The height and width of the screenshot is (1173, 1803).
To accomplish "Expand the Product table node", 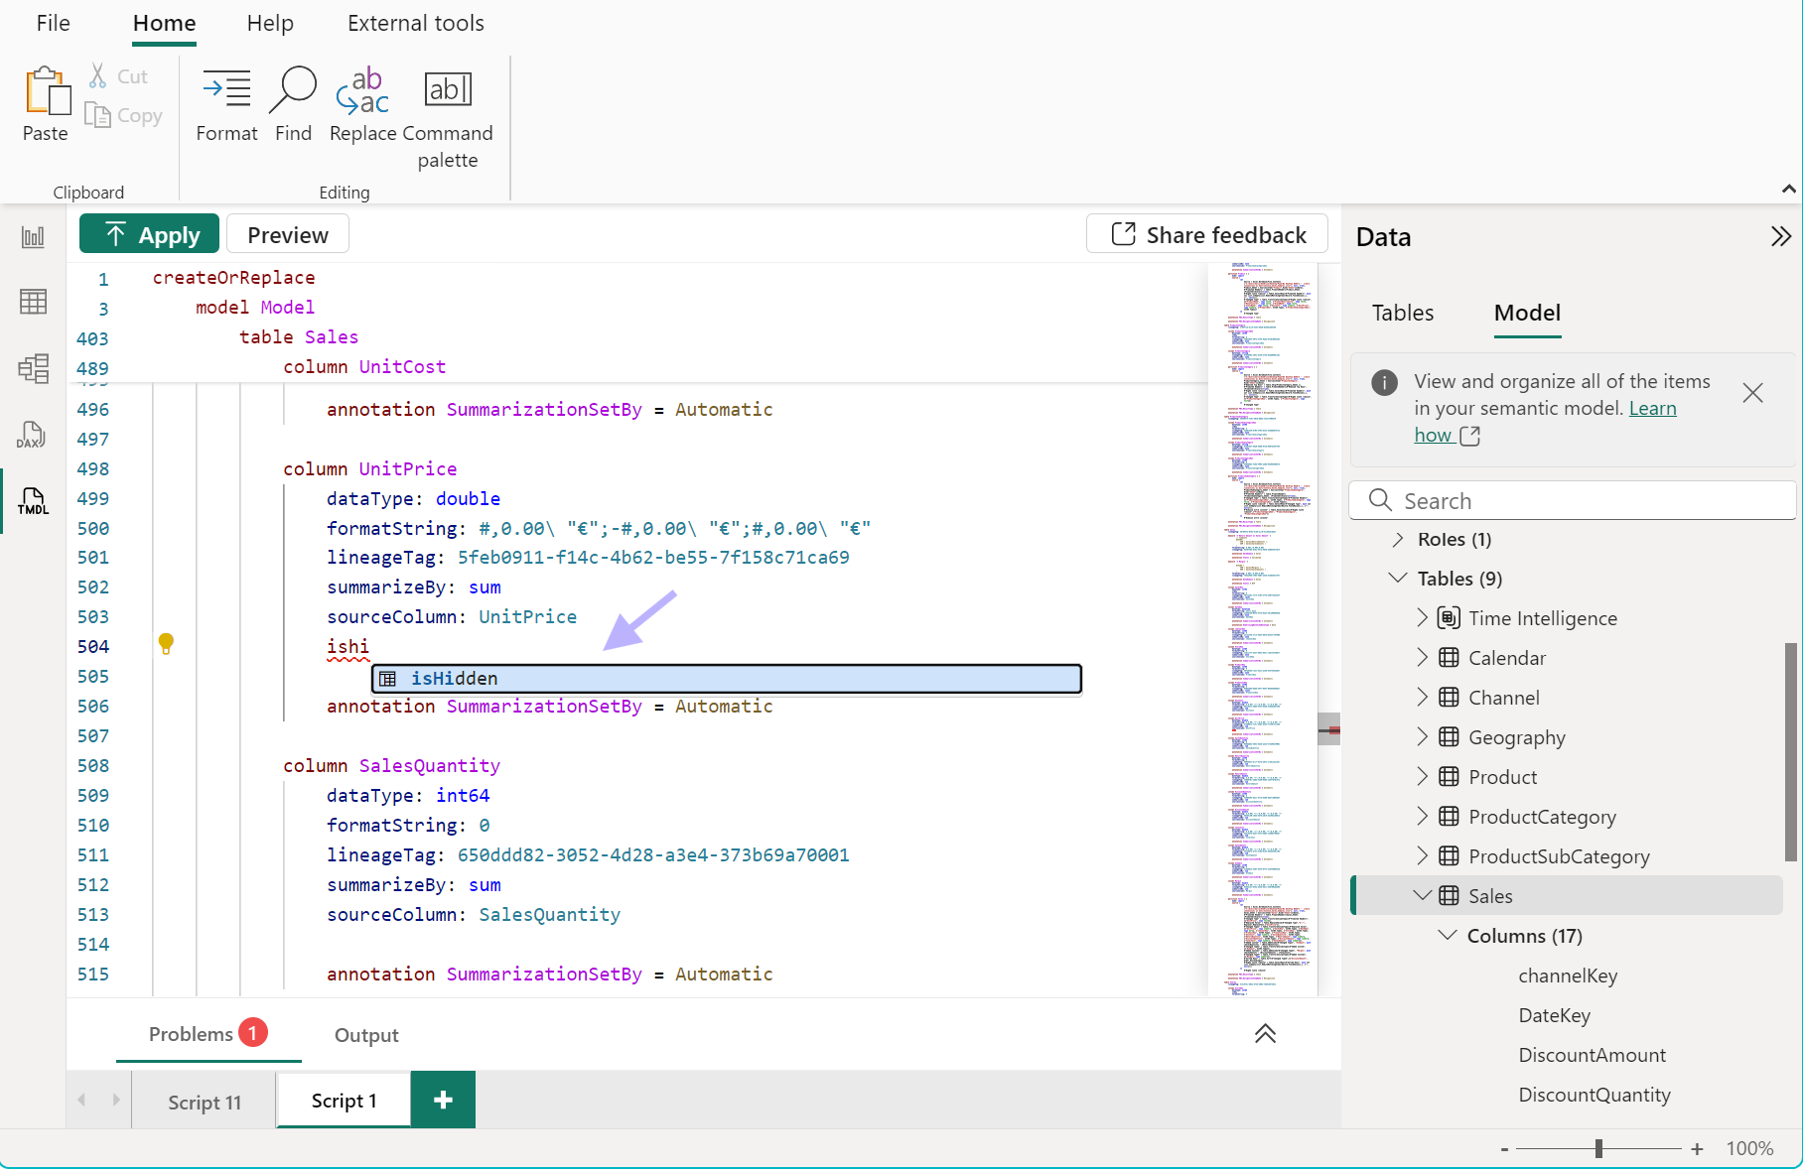I will click(x=1422, y=776).
